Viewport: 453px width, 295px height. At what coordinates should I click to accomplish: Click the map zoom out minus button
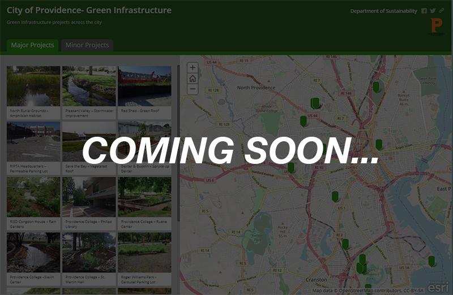pyautogui.click(x=193, y=89)
